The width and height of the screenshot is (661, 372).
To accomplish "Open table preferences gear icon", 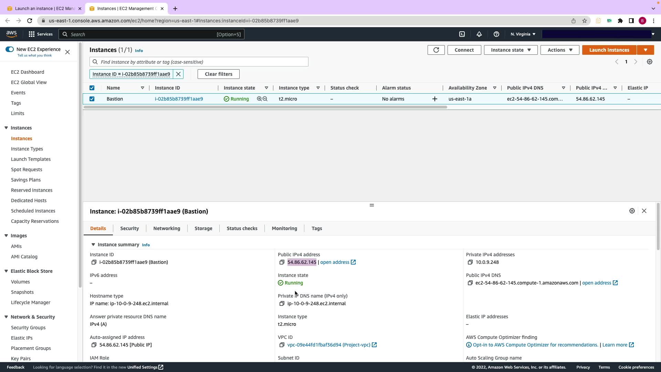I will pyautogui.click(x=649, y=62).
